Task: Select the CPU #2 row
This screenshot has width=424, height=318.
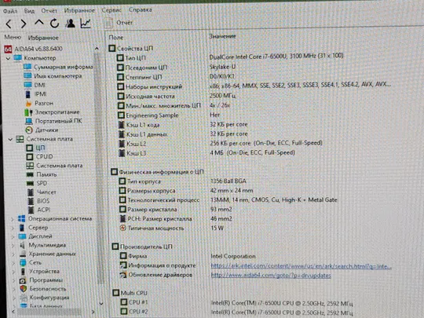Action: 236,312
